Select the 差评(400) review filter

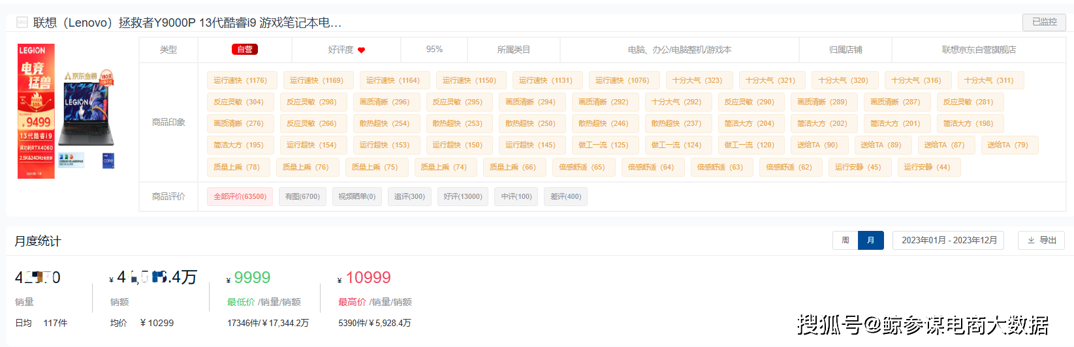click(565, 196)
